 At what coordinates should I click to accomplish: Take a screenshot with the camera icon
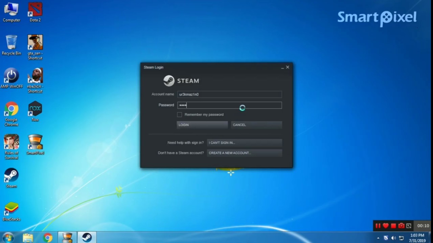401,226
